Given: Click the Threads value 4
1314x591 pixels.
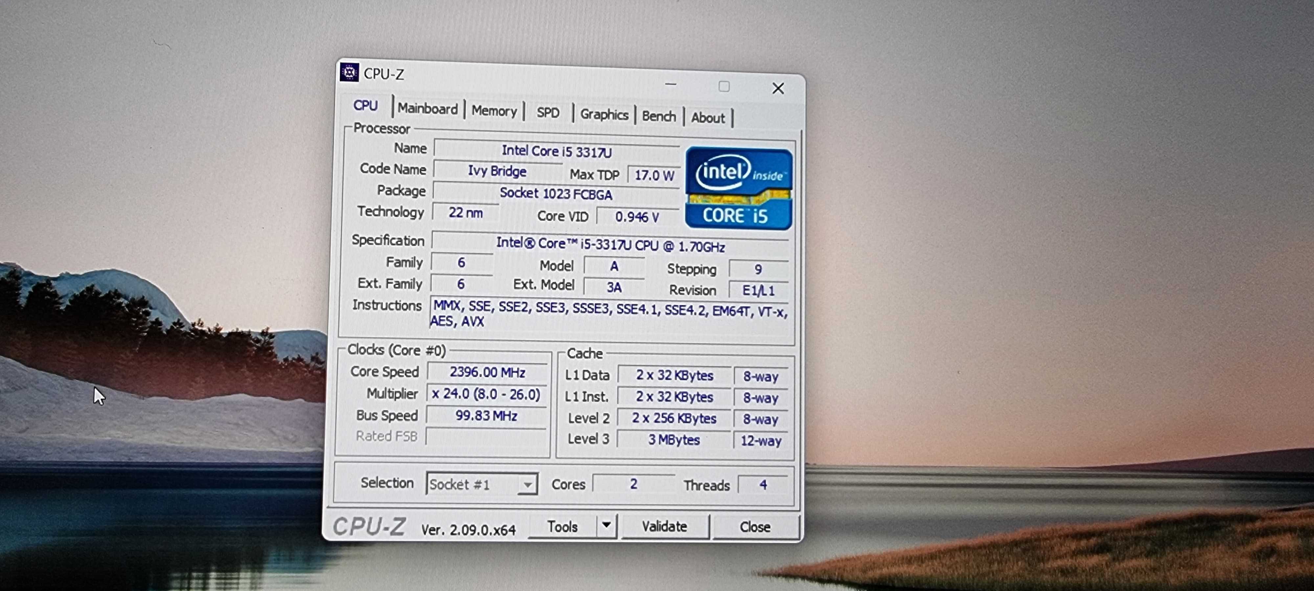Looking at the screenshot, I should [x=763, y=484].
